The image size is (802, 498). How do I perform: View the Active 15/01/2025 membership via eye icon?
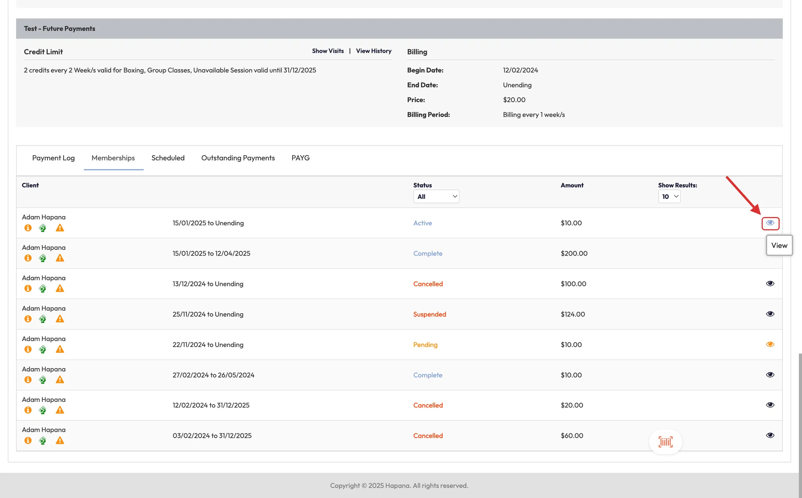[770, 223]
